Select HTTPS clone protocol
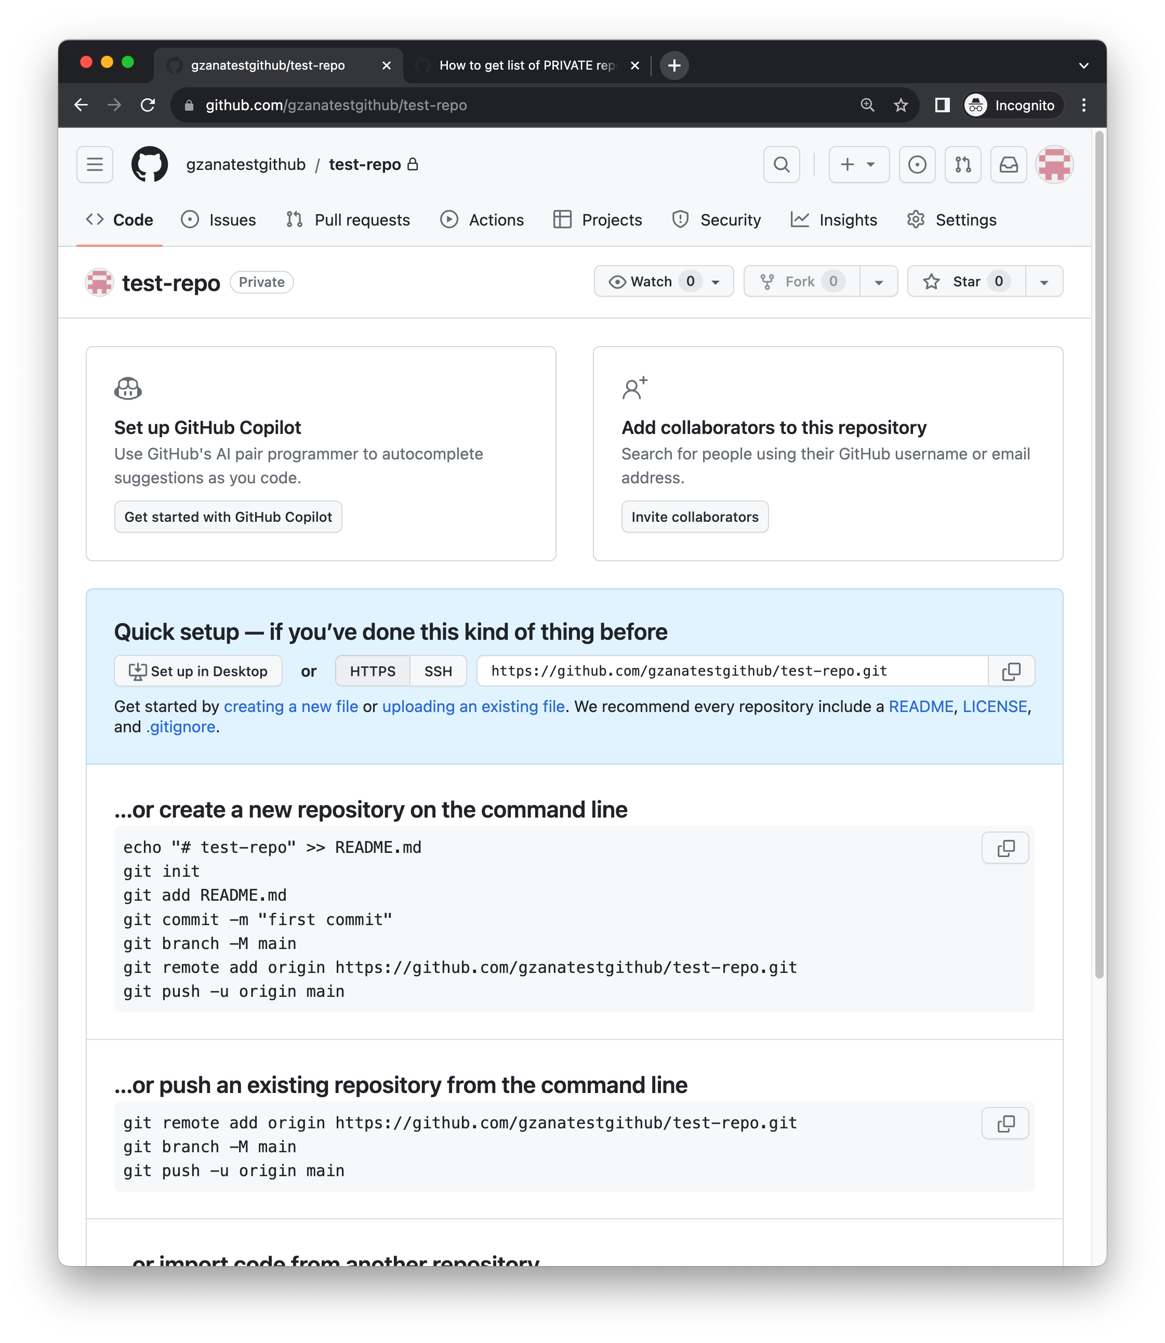This screenshot has height=1343, width=1165. click(x=373, y=671)
